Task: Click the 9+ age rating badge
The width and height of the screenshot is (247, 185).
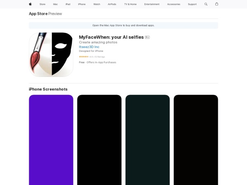Action: pos(147,37)
